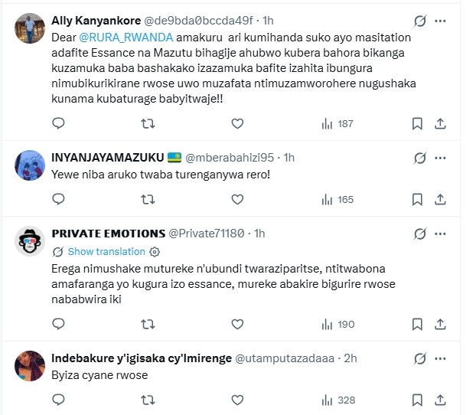Retweet Ally Kanyankore's post
Image resolution: width=476 pixels, height=415 pixels.
(x=148, y=123)
